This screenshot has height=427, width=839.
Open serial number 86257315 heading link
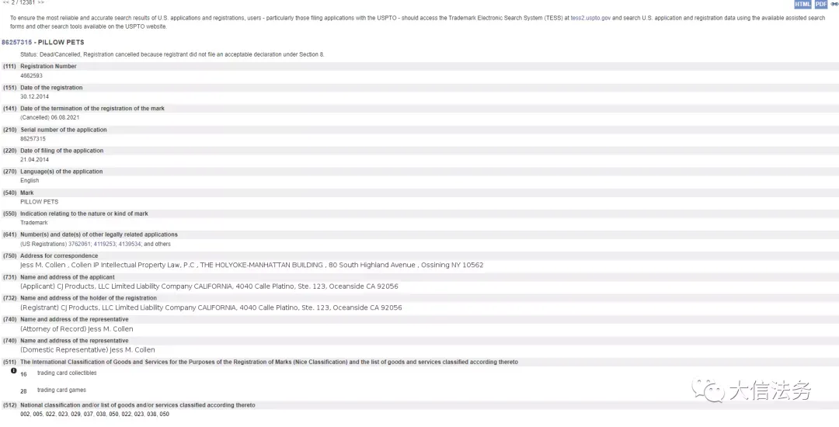pyautogui.click(x=16, y=42)
